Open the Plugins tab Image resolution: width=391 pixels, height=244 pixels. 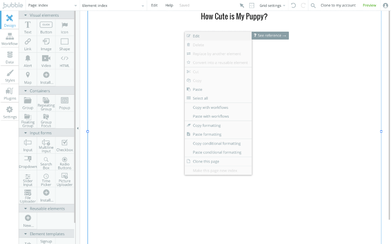(x=10, y=94)
